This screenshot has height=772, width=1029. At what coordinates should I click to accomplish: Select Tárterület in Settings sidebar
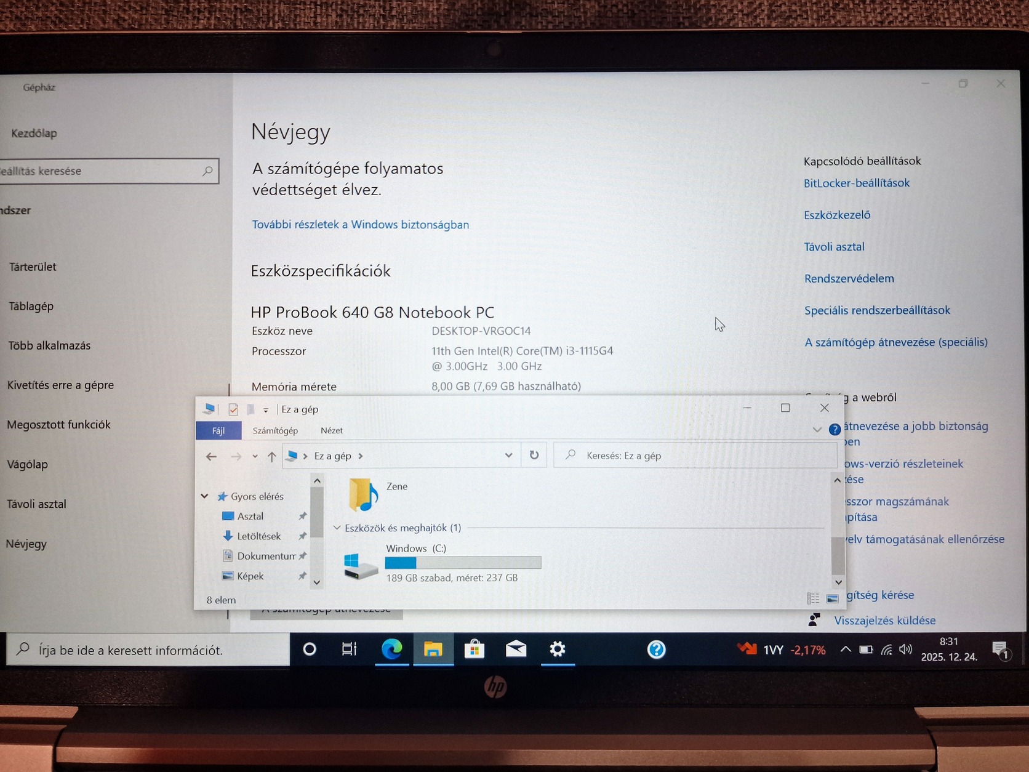pyautogui.click(x=33, y=267)
